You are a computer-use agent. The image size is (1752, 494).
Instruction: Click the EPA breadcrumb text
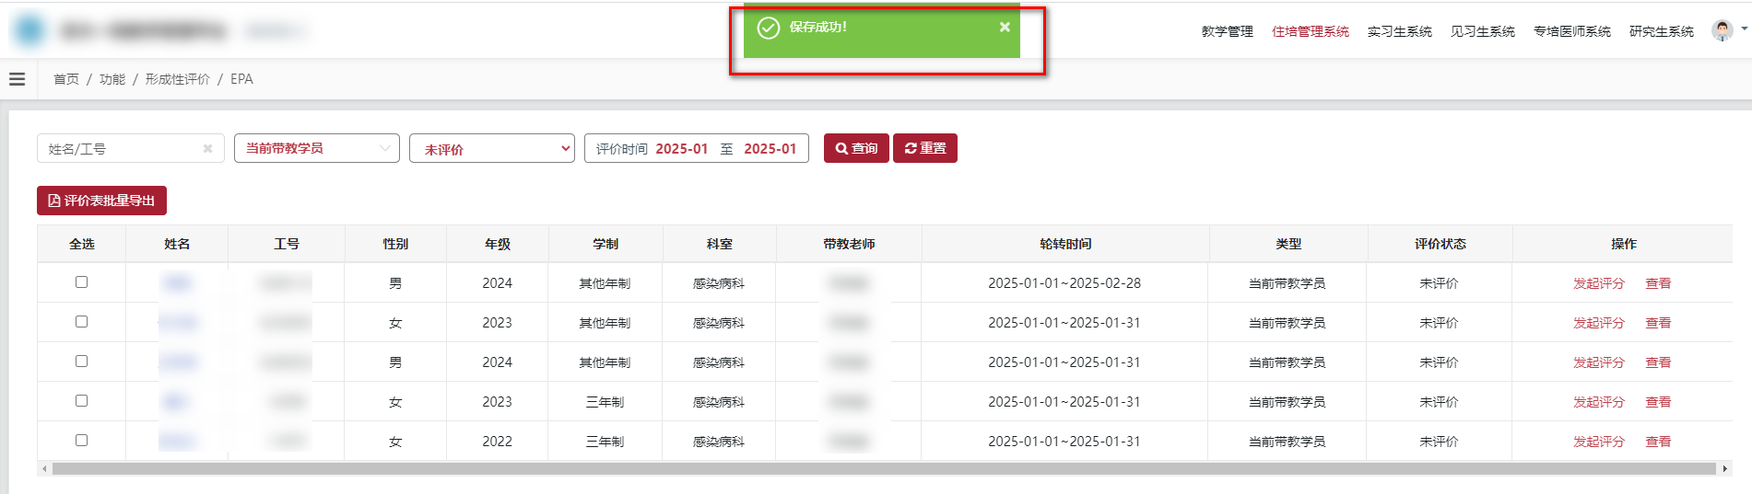coord(241,79)
